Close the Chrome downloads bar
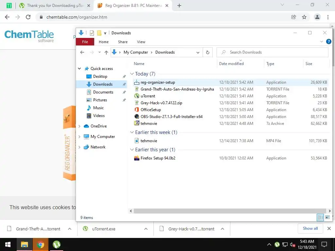This screenshot has height=251, width=335. click(329, 228)
